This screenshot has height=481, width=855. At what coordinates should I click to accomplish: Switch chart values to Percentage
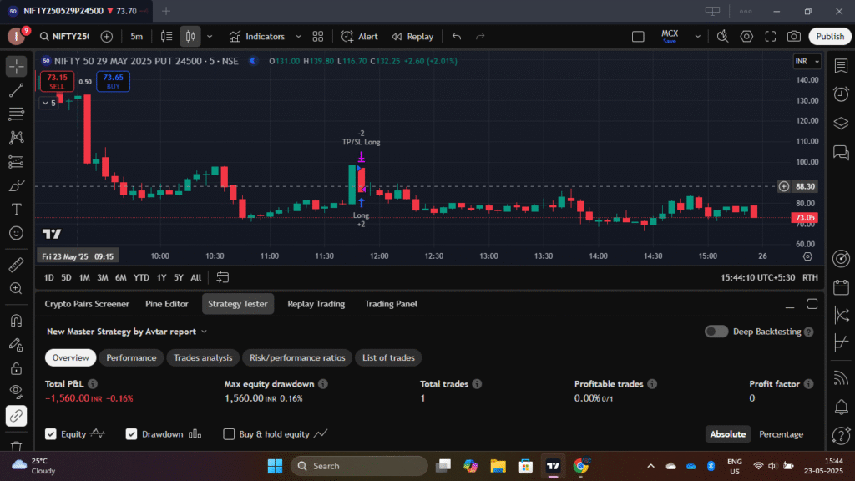point(781,434)
